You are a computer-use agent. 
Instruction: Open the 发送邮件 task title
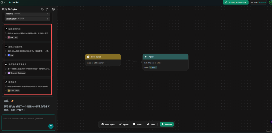pos(12,82)
